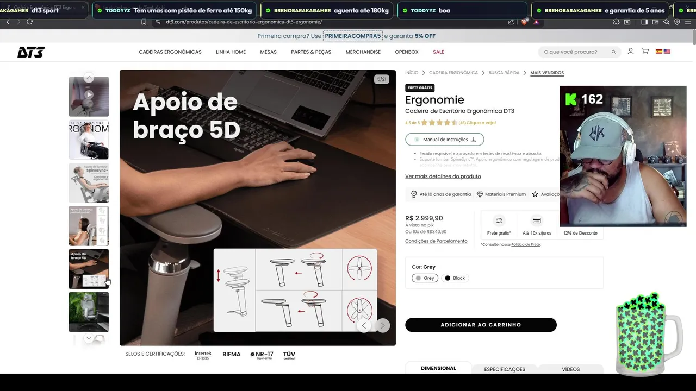Select the green backdrop chair thumbnail
The height and width of the screenshot is (391, 696).
click(x=89, y=312)
